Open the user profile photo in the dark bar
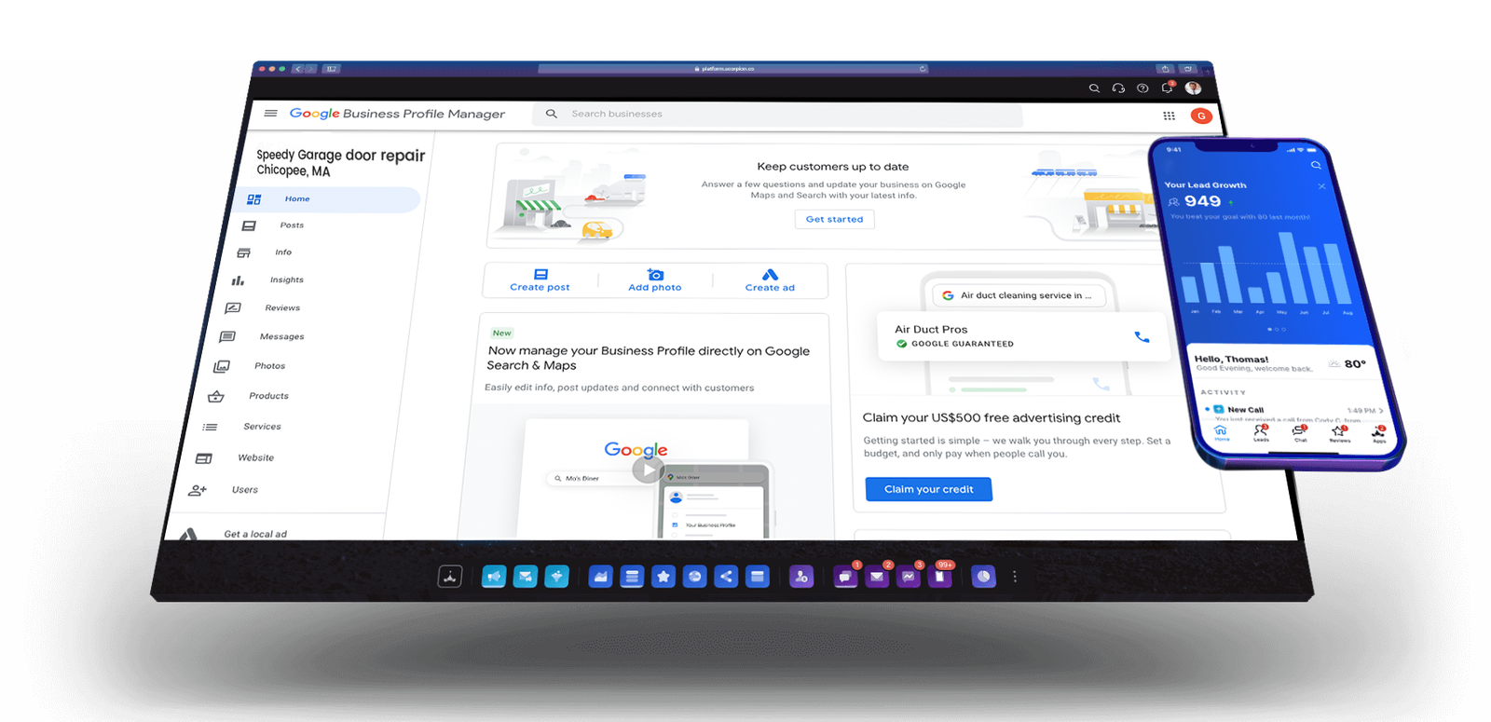The height and width of the screenshot is (722, 1491). (x=1193, y=88)
